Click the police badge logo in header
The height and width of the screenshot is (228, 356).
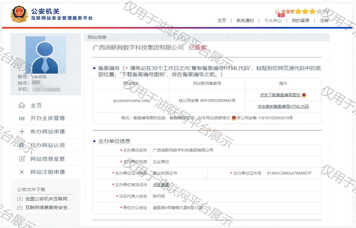(19, 14)
